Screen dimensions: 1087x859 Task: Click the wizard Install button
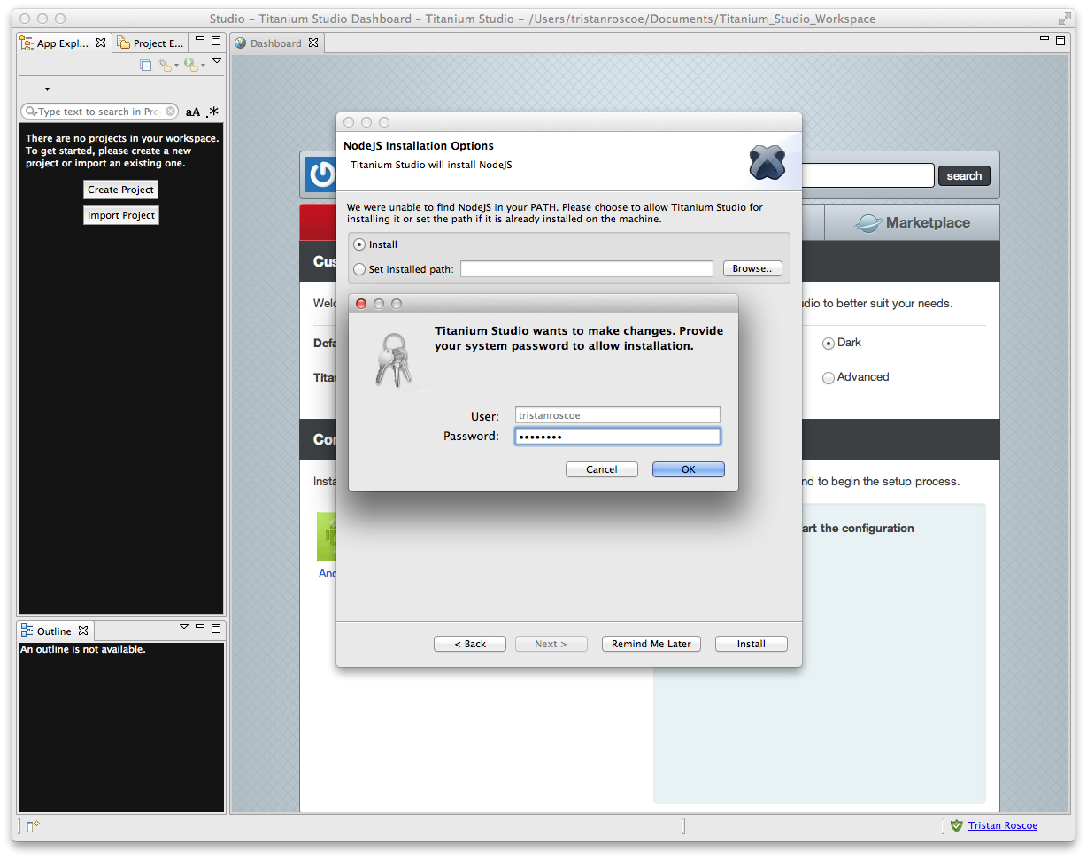(x=752, y=644)
